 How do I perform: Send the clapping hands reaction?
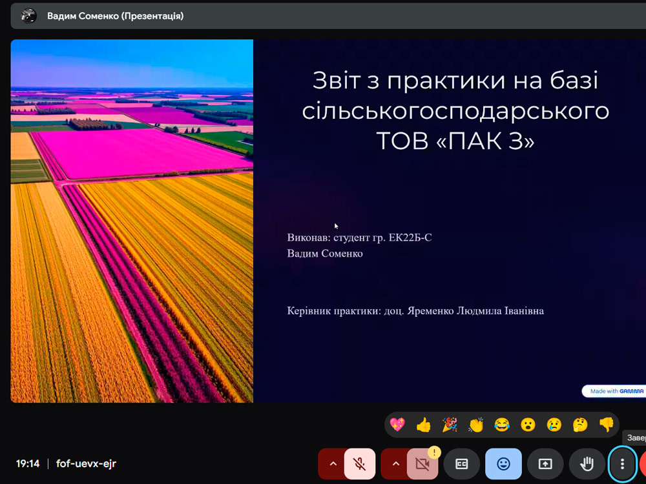(476, 425)
